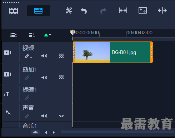Image resolution: width=175 pixels, height=138 pixels.
Task: Redo the last undone action
Action: (x=103, y=11)
